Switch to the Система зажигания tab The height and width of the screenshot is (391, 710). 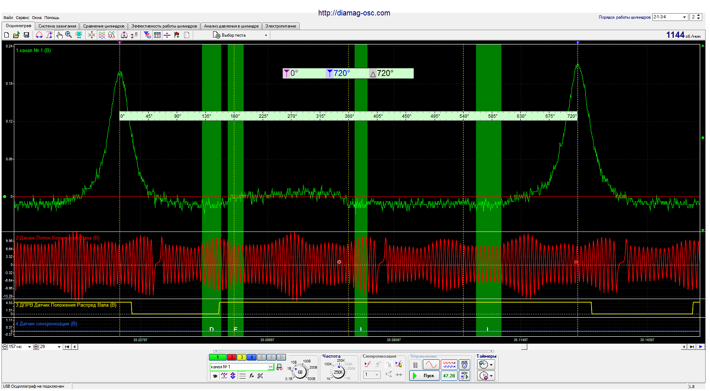click(58, 26)
